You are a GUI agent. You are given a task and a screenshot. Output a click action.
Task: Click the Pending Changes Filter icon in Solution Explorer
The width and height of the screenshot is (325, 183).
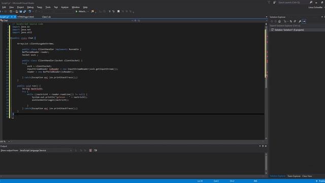pyautogui.click(x=285, y=21)
